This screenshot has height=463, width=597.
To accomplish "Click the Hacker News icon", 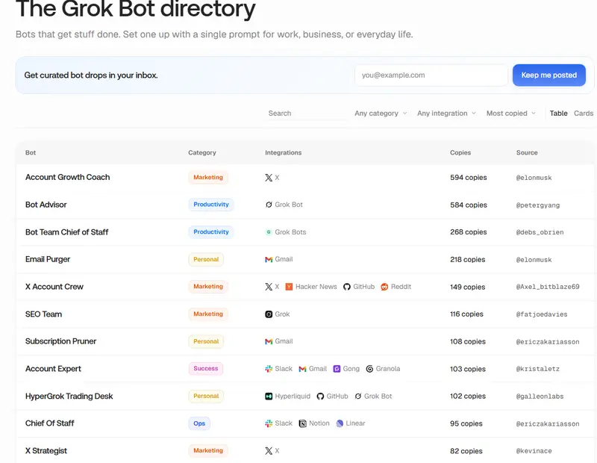I will (x=289, y=287).
